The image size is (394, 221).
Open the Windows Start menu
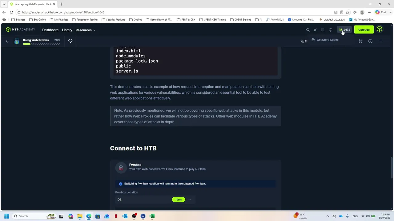[x=6, y=216]
